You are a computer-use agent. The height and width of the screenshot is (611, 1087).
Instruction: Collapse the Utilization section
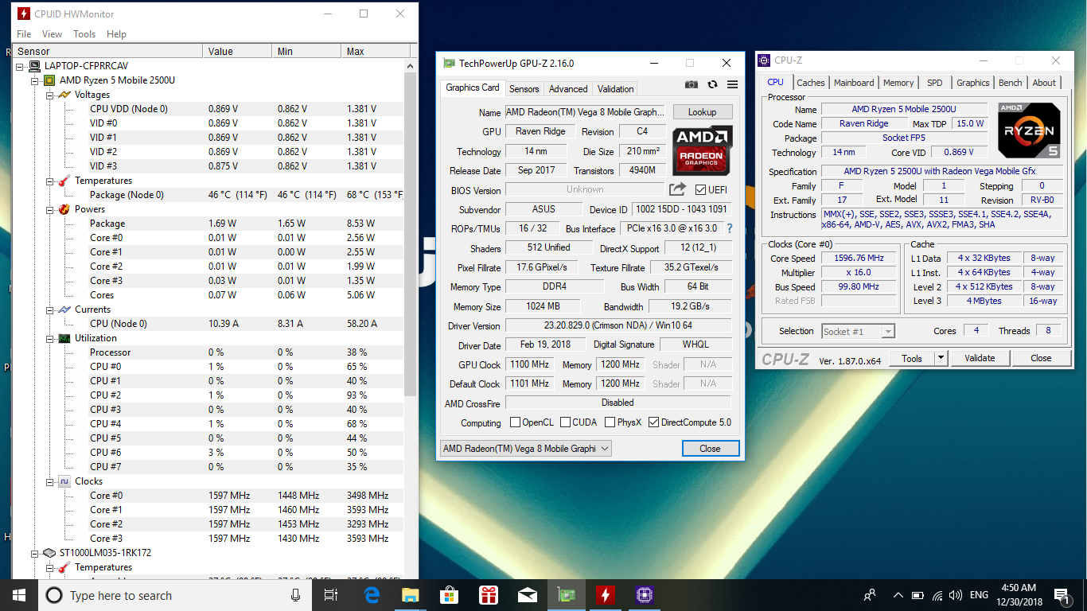49,338
